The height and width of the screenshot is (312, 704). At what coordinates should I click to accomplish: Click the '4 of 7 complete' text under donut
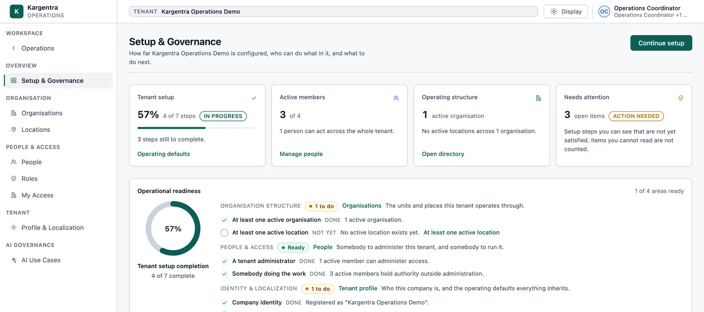[173, 276]
